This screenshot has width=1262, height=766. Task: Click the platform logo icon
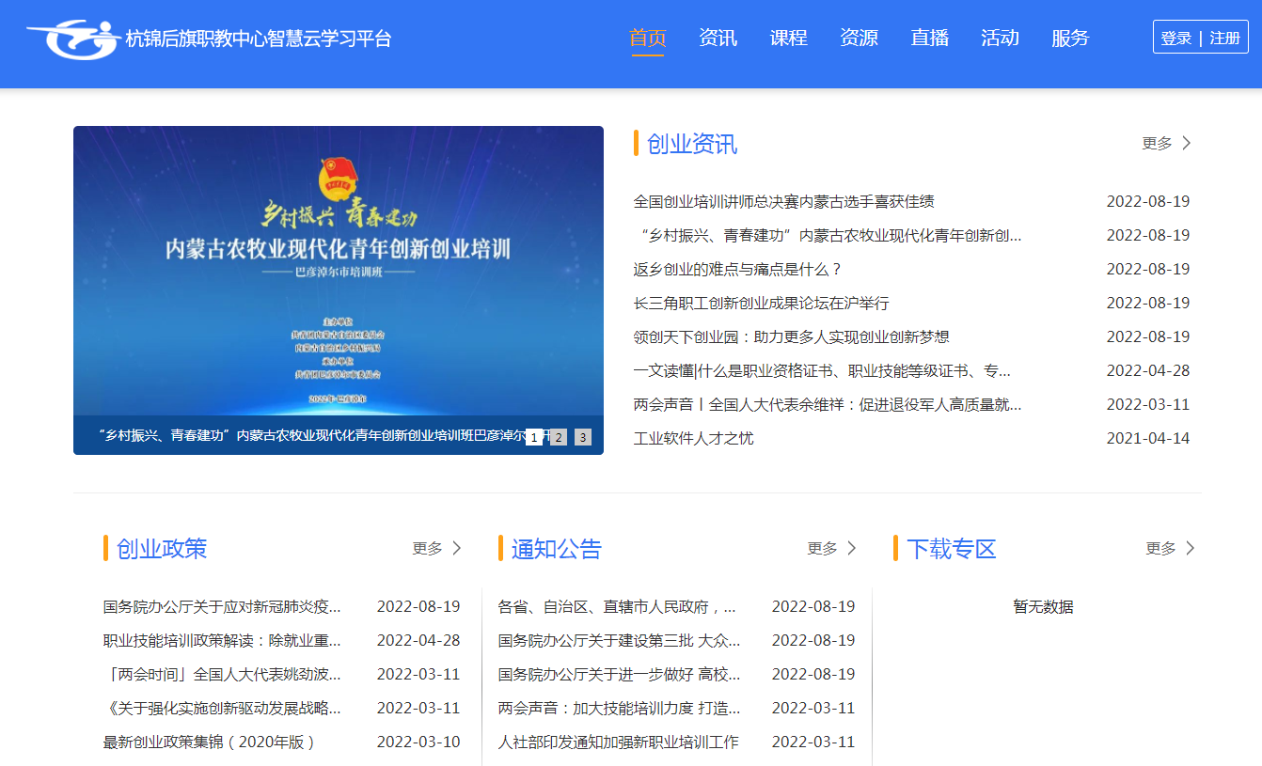[73, 39]
